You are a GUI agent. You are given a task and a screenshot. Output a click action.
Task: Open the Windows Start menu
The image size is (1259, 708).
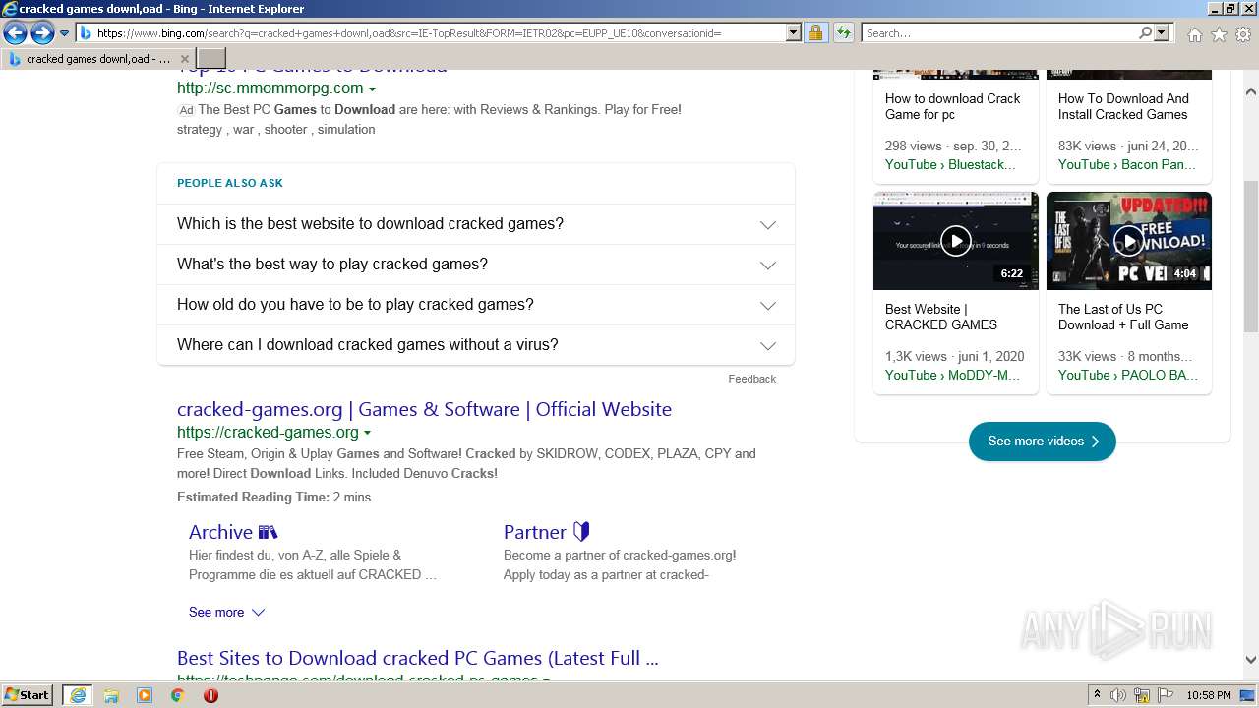coord(28,695)
